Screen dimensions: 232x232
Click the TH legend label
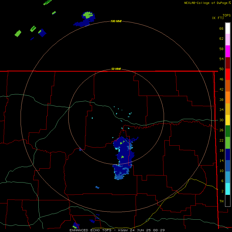221,201
